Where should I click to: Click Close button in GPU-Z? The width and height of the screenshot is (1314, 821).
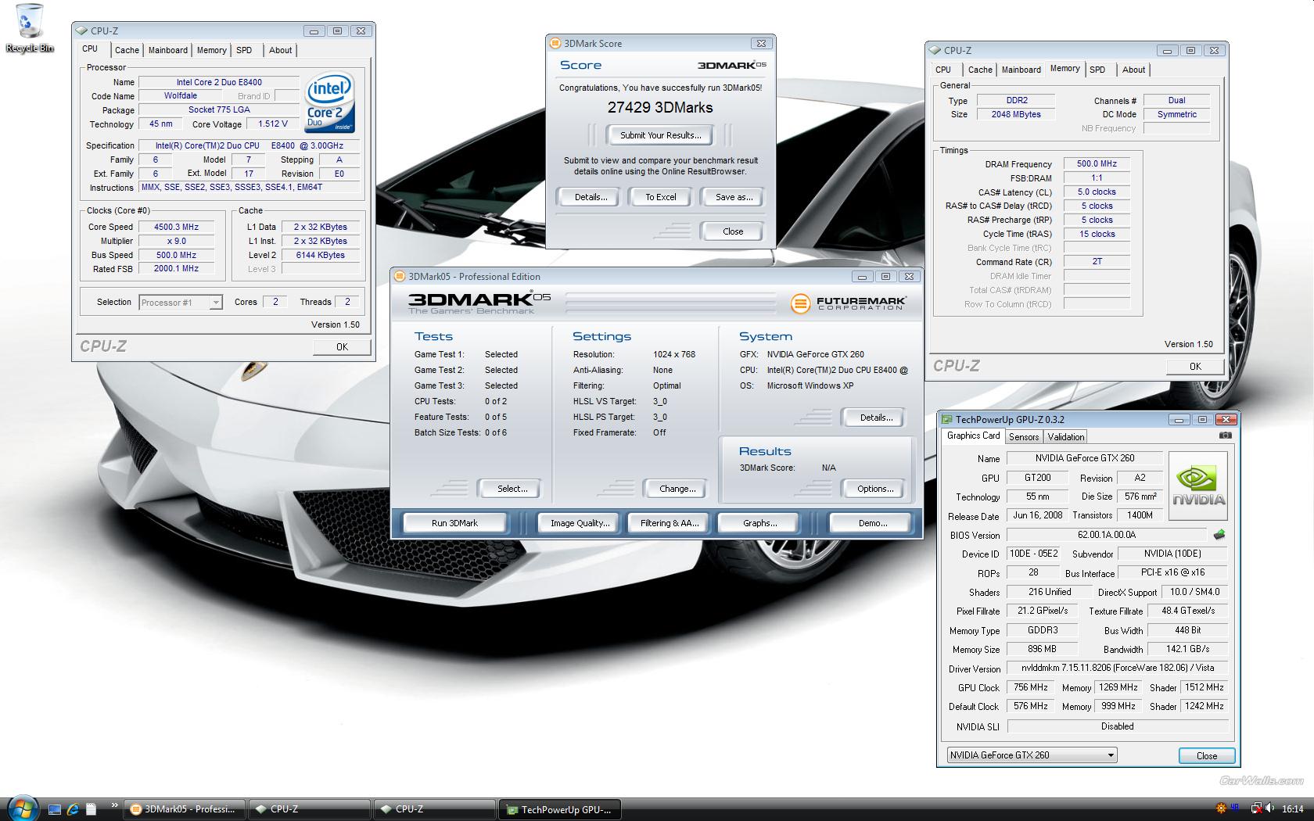click(x=1207, y=756)
